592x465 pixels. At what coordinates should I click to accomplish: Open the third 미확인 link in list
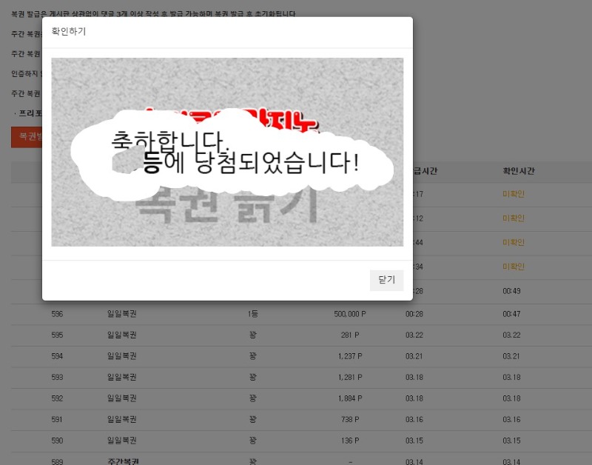pos(513,242)
